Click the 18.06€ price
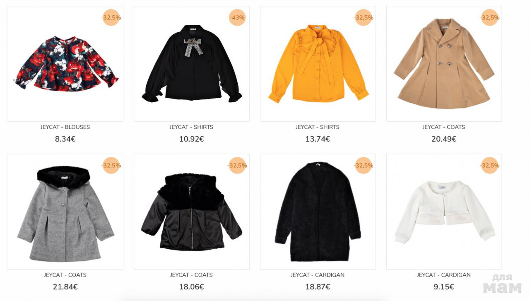Screen dimensions: 530x301 (191, 287)
